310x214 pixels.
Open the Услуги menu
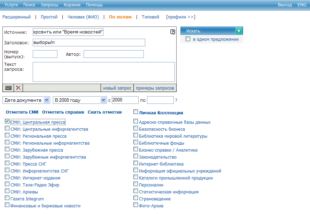click(x=11, y=5)
